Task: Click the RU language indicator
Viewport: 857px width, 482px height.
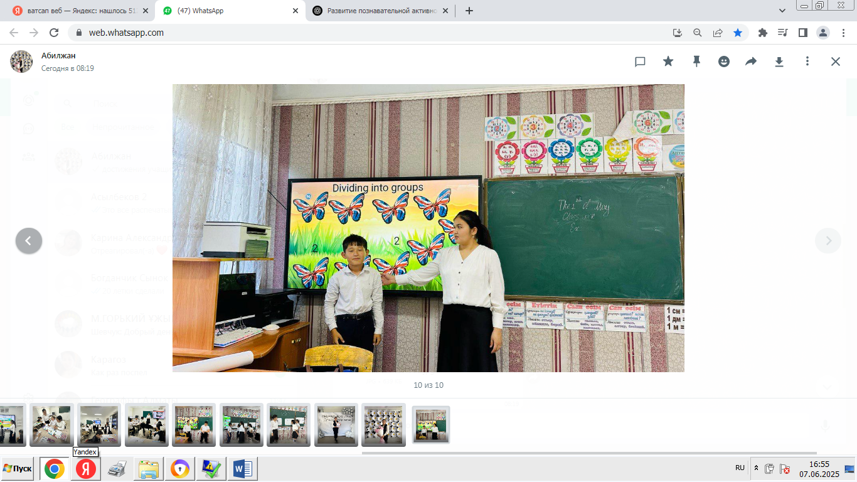Action: 740,468
